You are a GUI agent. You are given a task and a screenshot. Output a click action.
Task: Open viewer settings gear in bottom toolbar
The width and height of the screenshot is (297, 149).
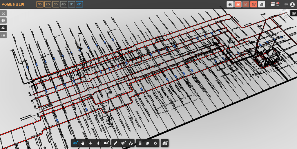155,143
